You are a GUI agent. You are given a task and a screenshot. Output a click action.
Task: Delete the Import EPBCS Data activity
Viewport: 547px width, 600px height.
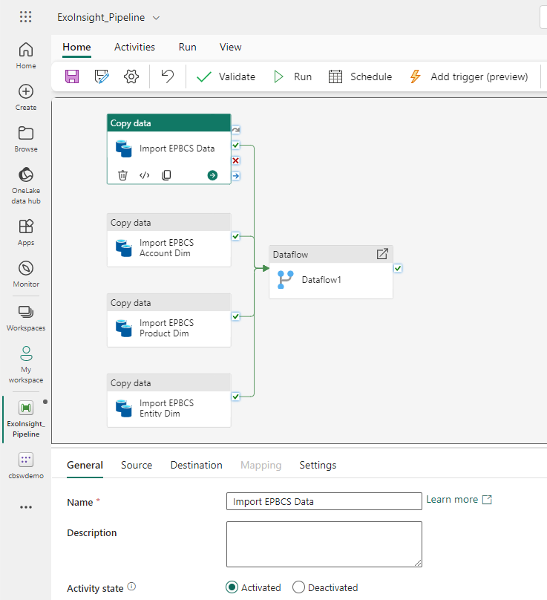point(123,175)
